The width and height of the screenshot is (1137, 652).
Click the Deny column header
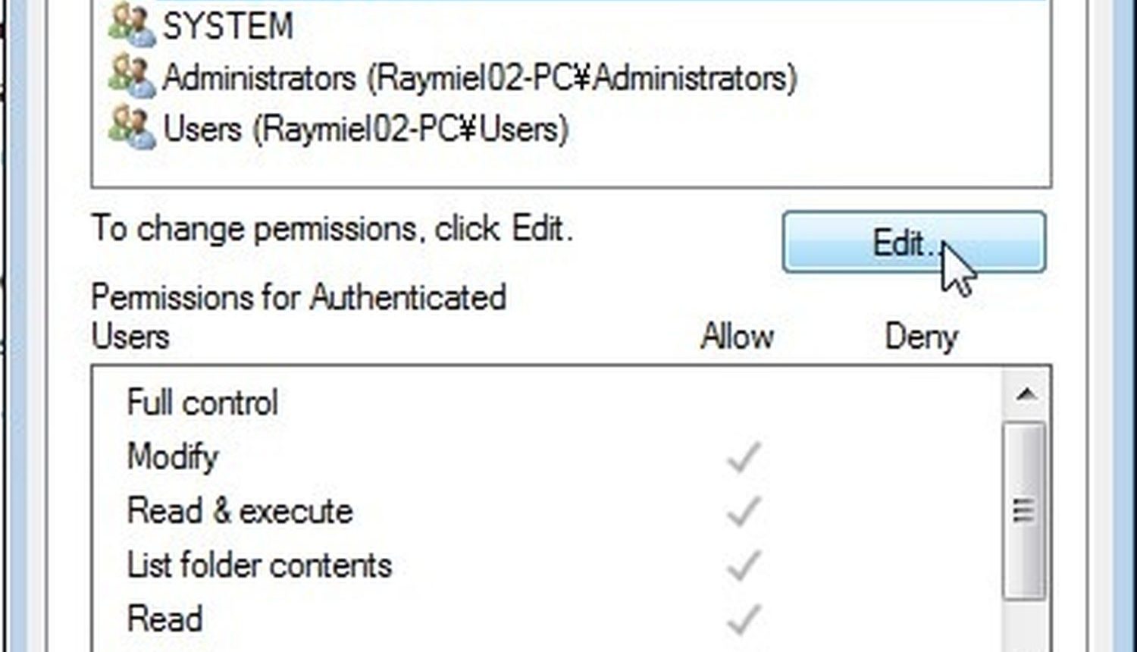pos(922,336)
